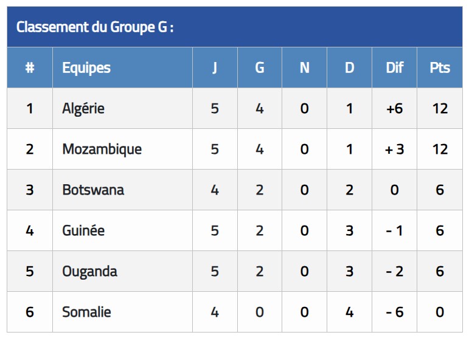The image size is (469, 338).
Task: Click the N column header
Action: tap(305, 67)
